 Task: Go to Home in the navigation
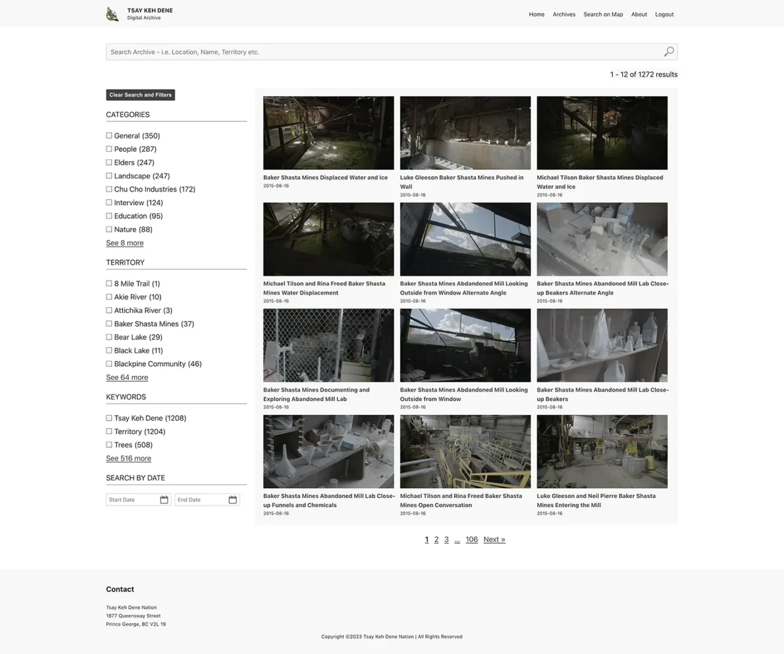(x=537, y=14)
